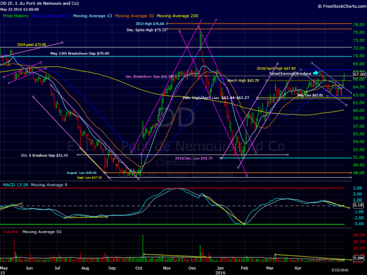Click the August Low $48.00 label
The height and width of the screenshot is (275, 367).
82,173
